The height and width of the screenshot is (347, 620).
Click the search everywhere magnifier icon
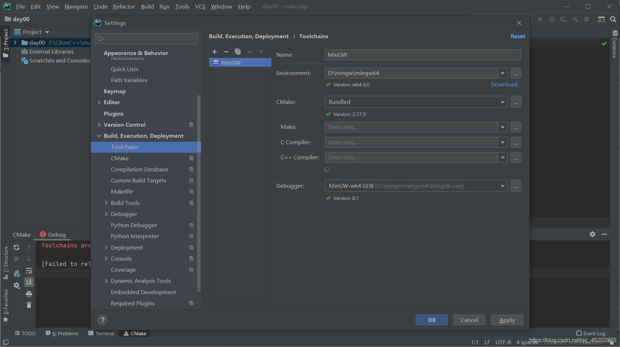coord(613,19)
